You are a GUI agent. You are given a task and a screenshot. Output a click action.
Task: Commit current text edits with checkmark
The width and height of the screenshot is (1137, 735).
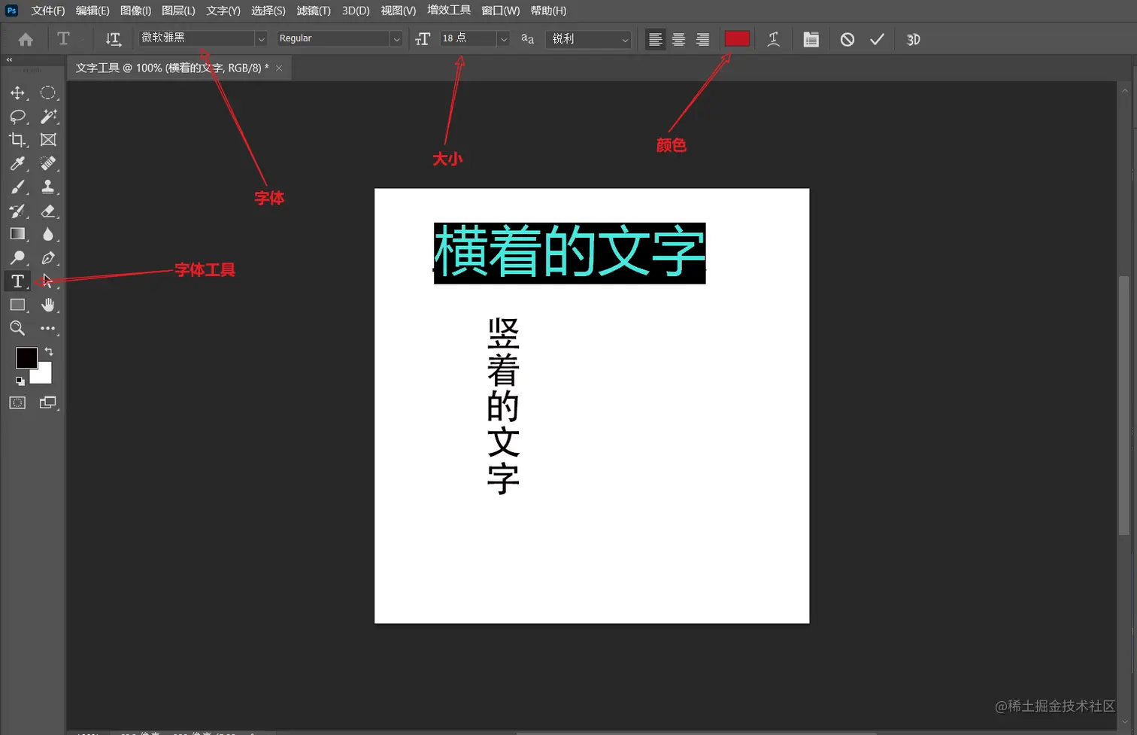click(x=877, y=39)
